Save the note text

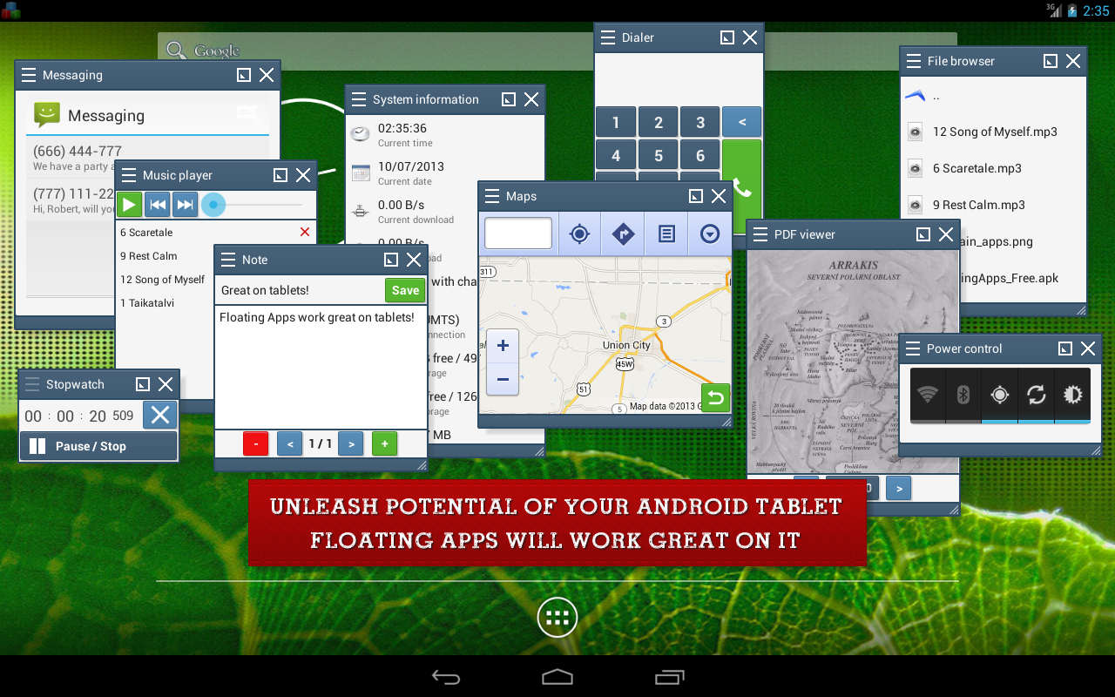coord(404,290)
